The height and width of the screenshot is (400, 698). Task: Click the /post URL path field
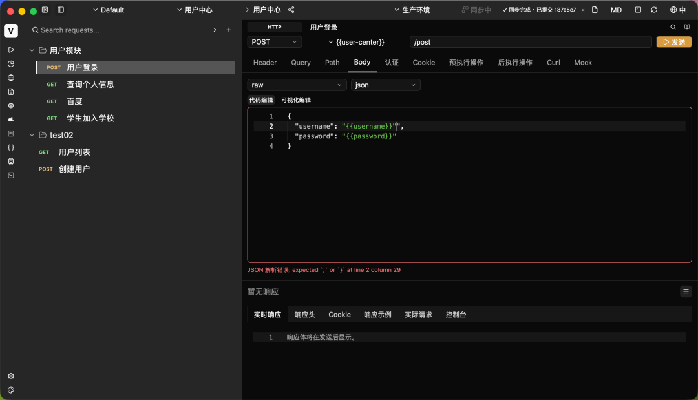(x=531, y=42)
